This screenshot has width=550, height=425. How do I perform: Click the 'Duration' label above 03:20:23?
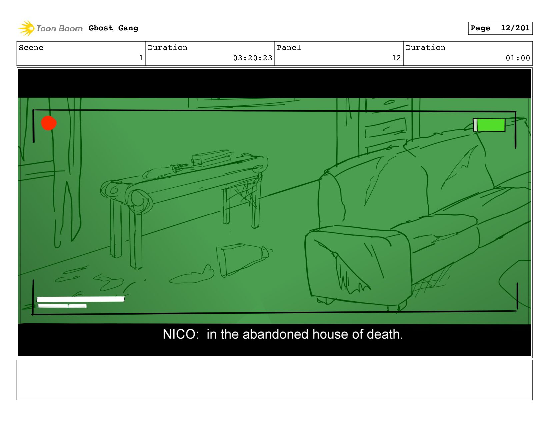click(167, 48)
